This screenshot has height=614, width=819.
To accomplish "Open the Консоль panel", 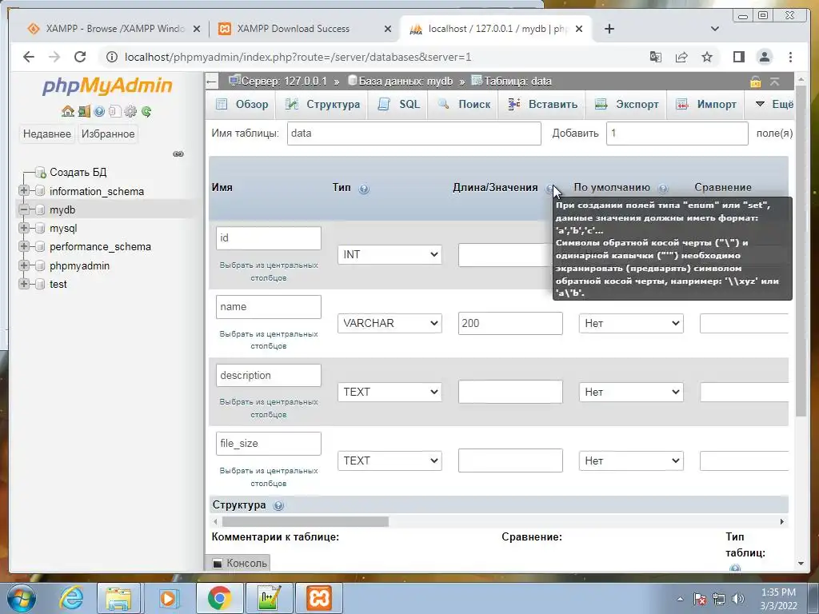I will tap(240, 564).
